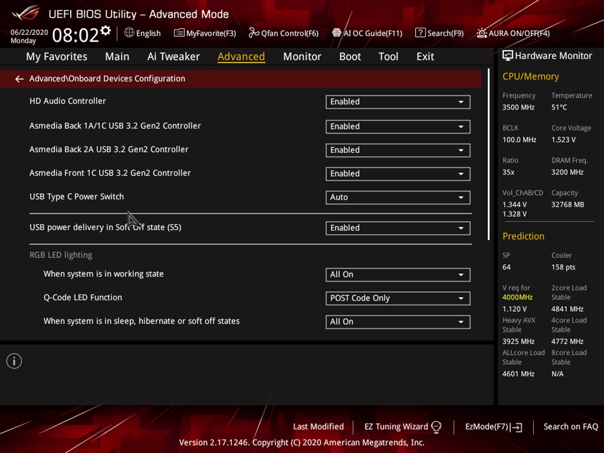Open USB power delivery S5 dropdown
Viewport: 604px width, 453px height.
tap(398, 228)
